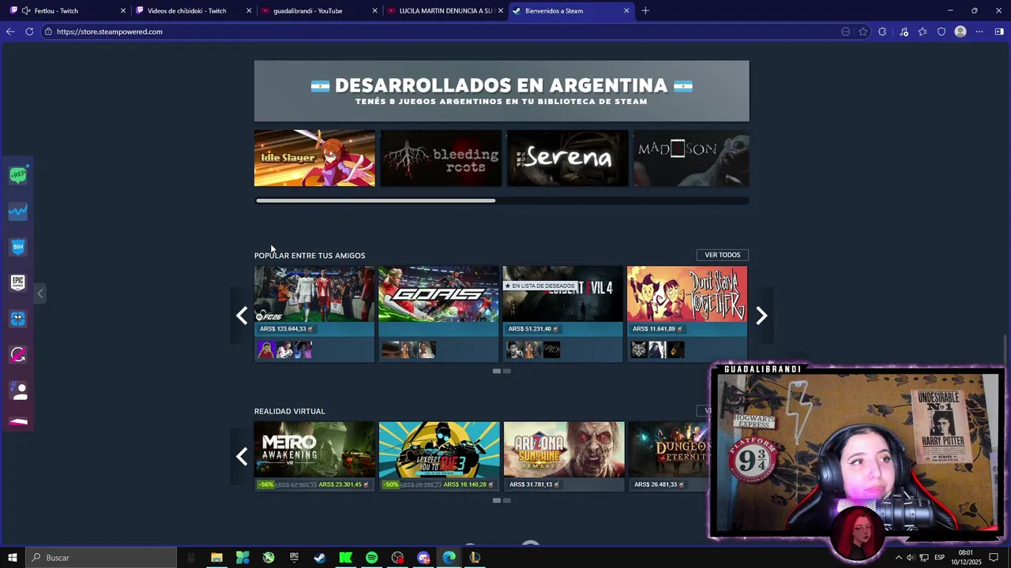1011x568 pixels.
Task: Open the Epic Games sidebar icon
Action: (x=18, y=282)
